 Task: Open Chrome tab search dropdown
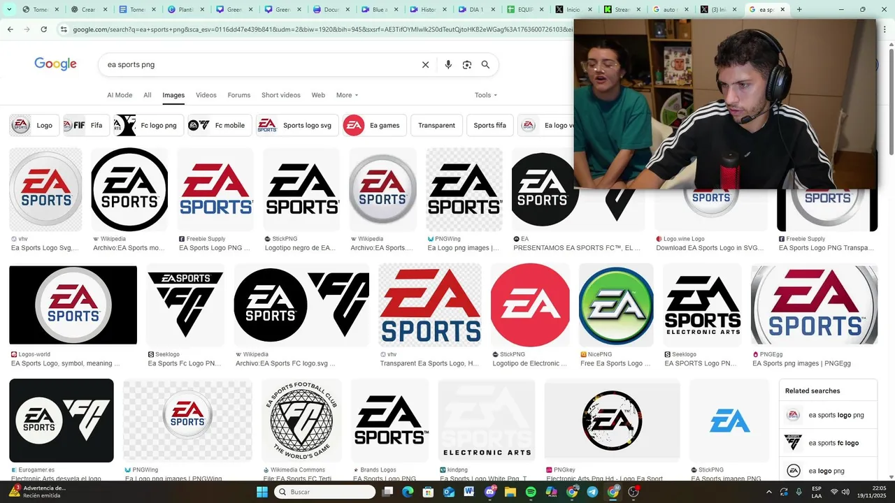9,10
